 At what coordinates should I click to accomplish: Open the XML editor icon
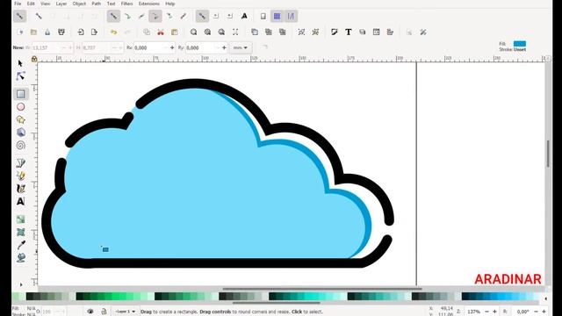point(376,32)
